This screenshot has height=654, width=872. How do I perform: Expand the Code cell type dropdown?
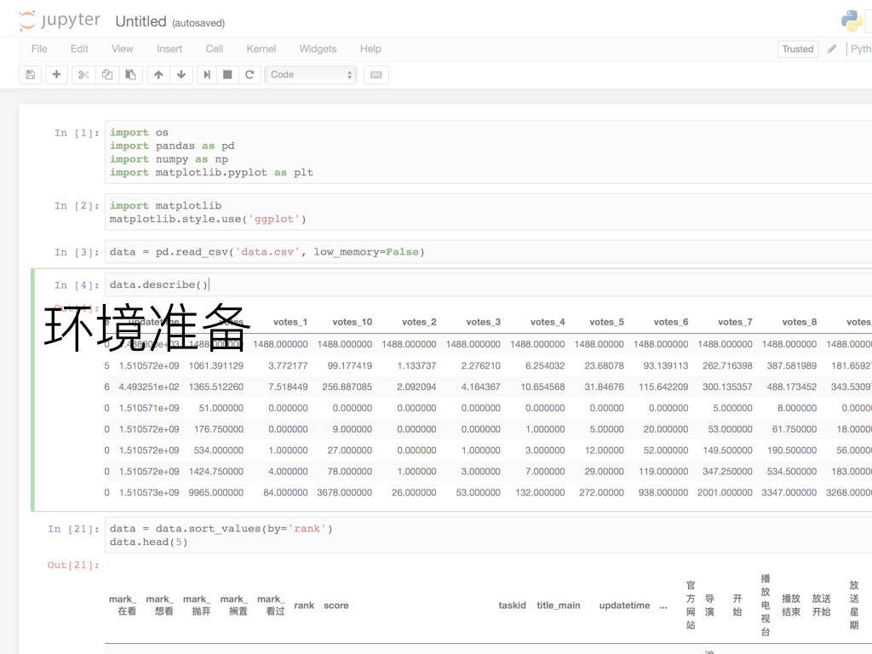pyautogui.click(x=311, y=75)
